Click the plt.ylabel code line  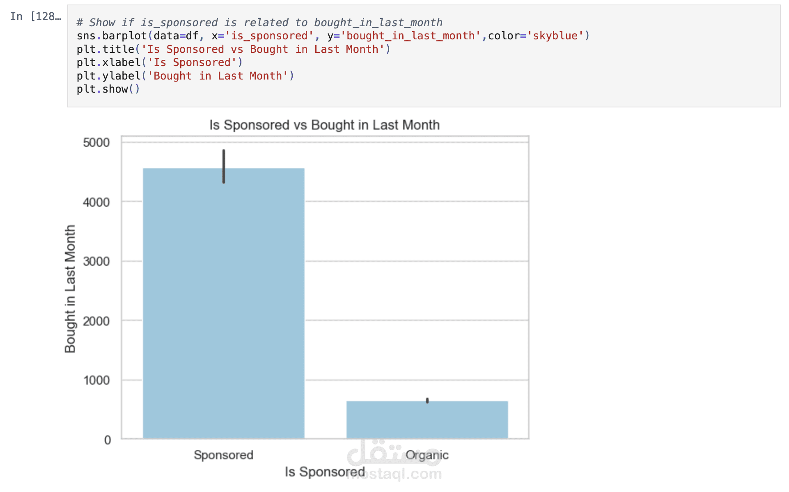pos(185,76)
